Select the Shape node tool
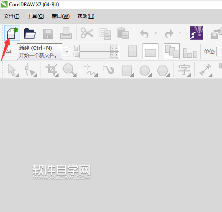 (x=31, y=70)
